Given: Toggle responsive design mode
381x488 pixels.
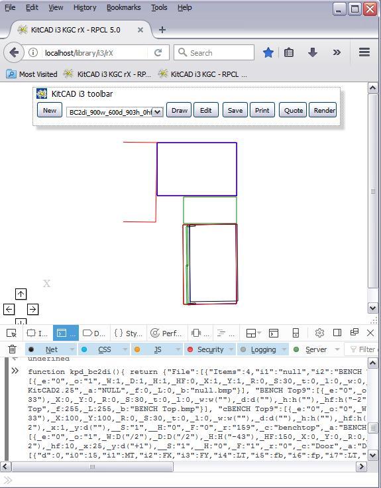Looking at the screenshot, I should (x=296, y=333).
